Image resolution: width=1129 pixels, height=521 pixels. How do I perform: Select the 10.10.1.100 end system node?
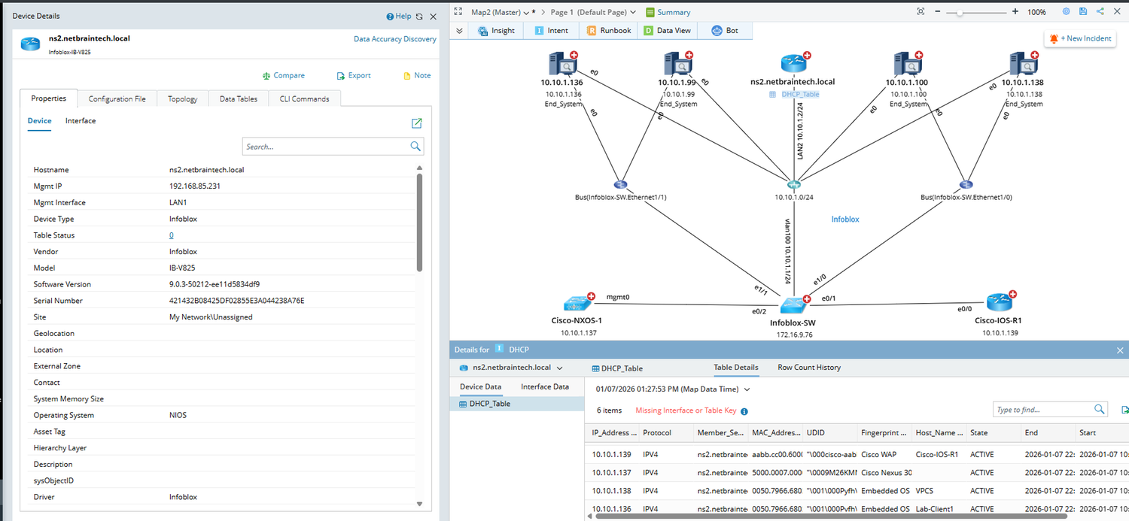[x=906, y=64]
